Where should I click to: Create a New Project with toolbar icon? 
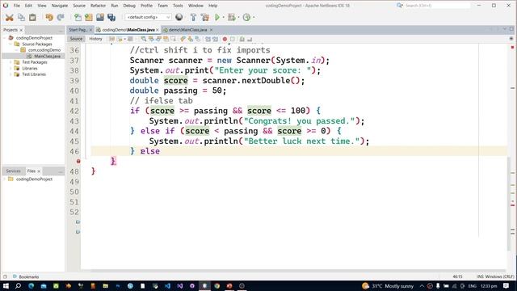(89, 17)
